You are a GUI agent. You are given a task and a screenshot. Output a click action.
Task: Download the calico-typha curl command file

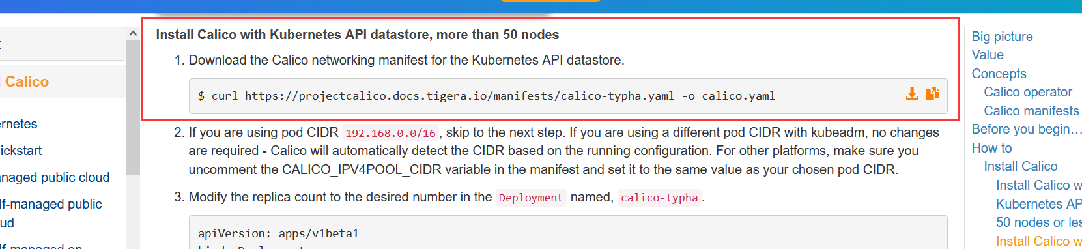coord(912,95)
